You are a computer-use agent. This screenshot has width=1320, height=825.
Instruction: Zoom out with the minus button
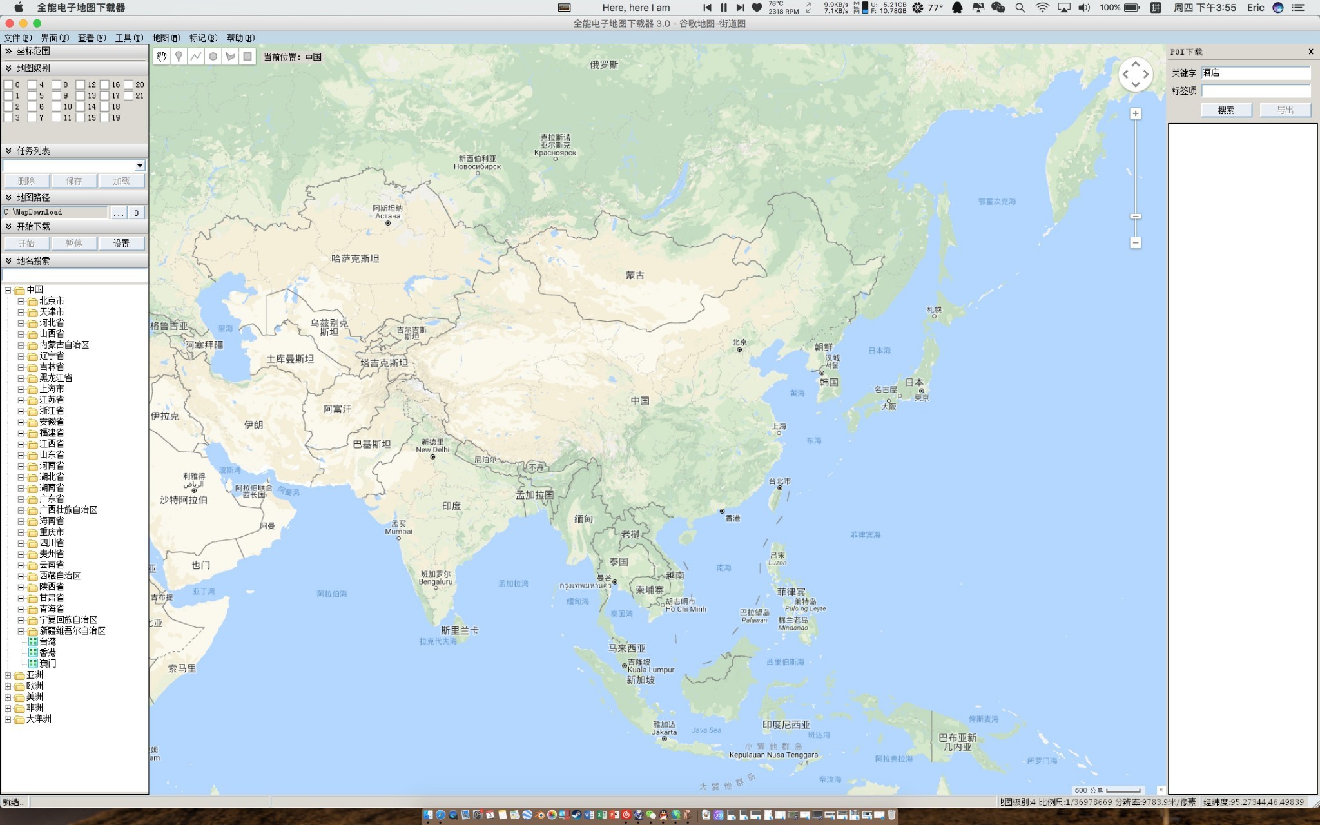[1136, 243]
